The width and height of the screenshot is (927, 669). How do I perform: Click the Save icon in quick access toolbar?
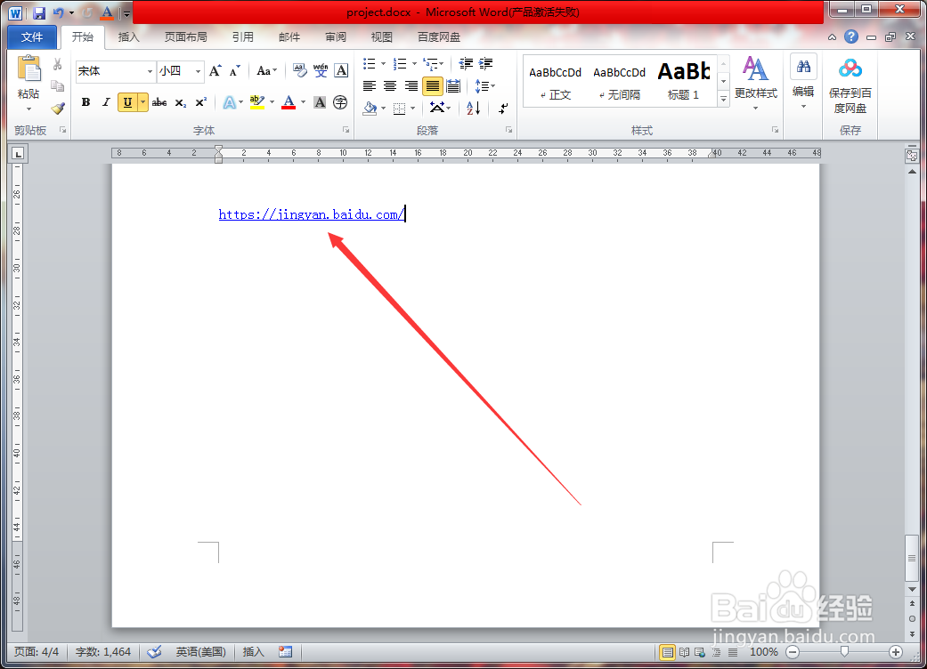(x=39, y=12)
